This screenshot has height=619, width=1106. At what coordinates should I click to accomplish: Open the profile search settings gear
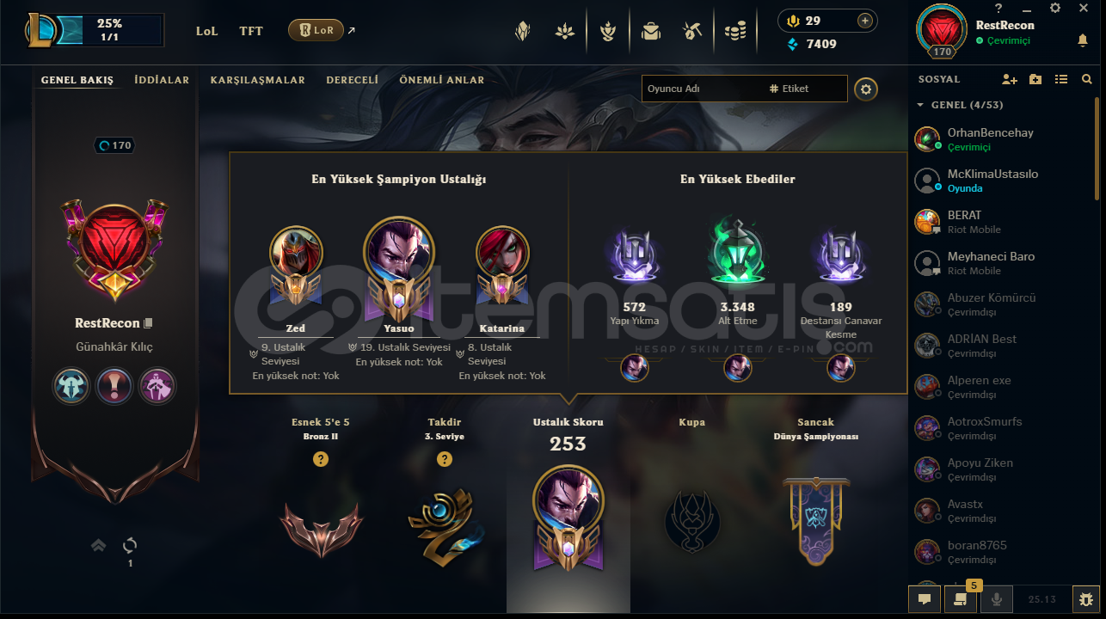click(866, 89)
